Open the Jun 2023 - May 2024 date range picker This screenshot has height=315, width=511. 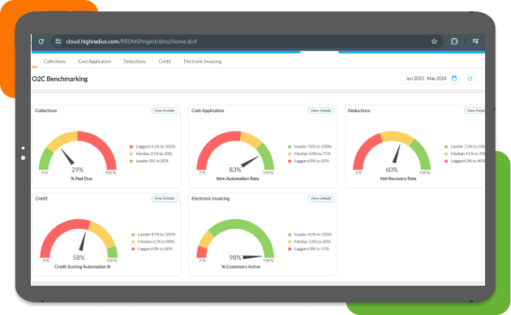tap(430, 79)
